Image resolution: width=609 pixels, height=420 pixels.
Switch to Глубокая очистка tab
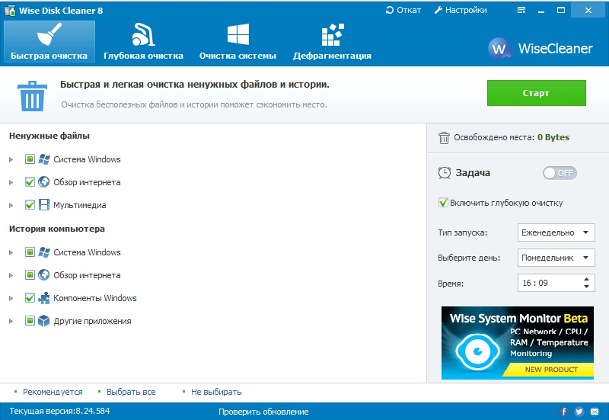143,41
